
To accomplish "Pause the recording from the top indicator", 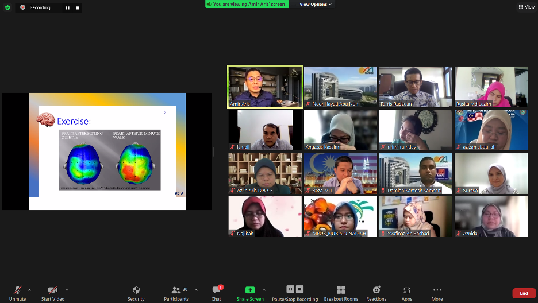I will click(x=67, y=8).
